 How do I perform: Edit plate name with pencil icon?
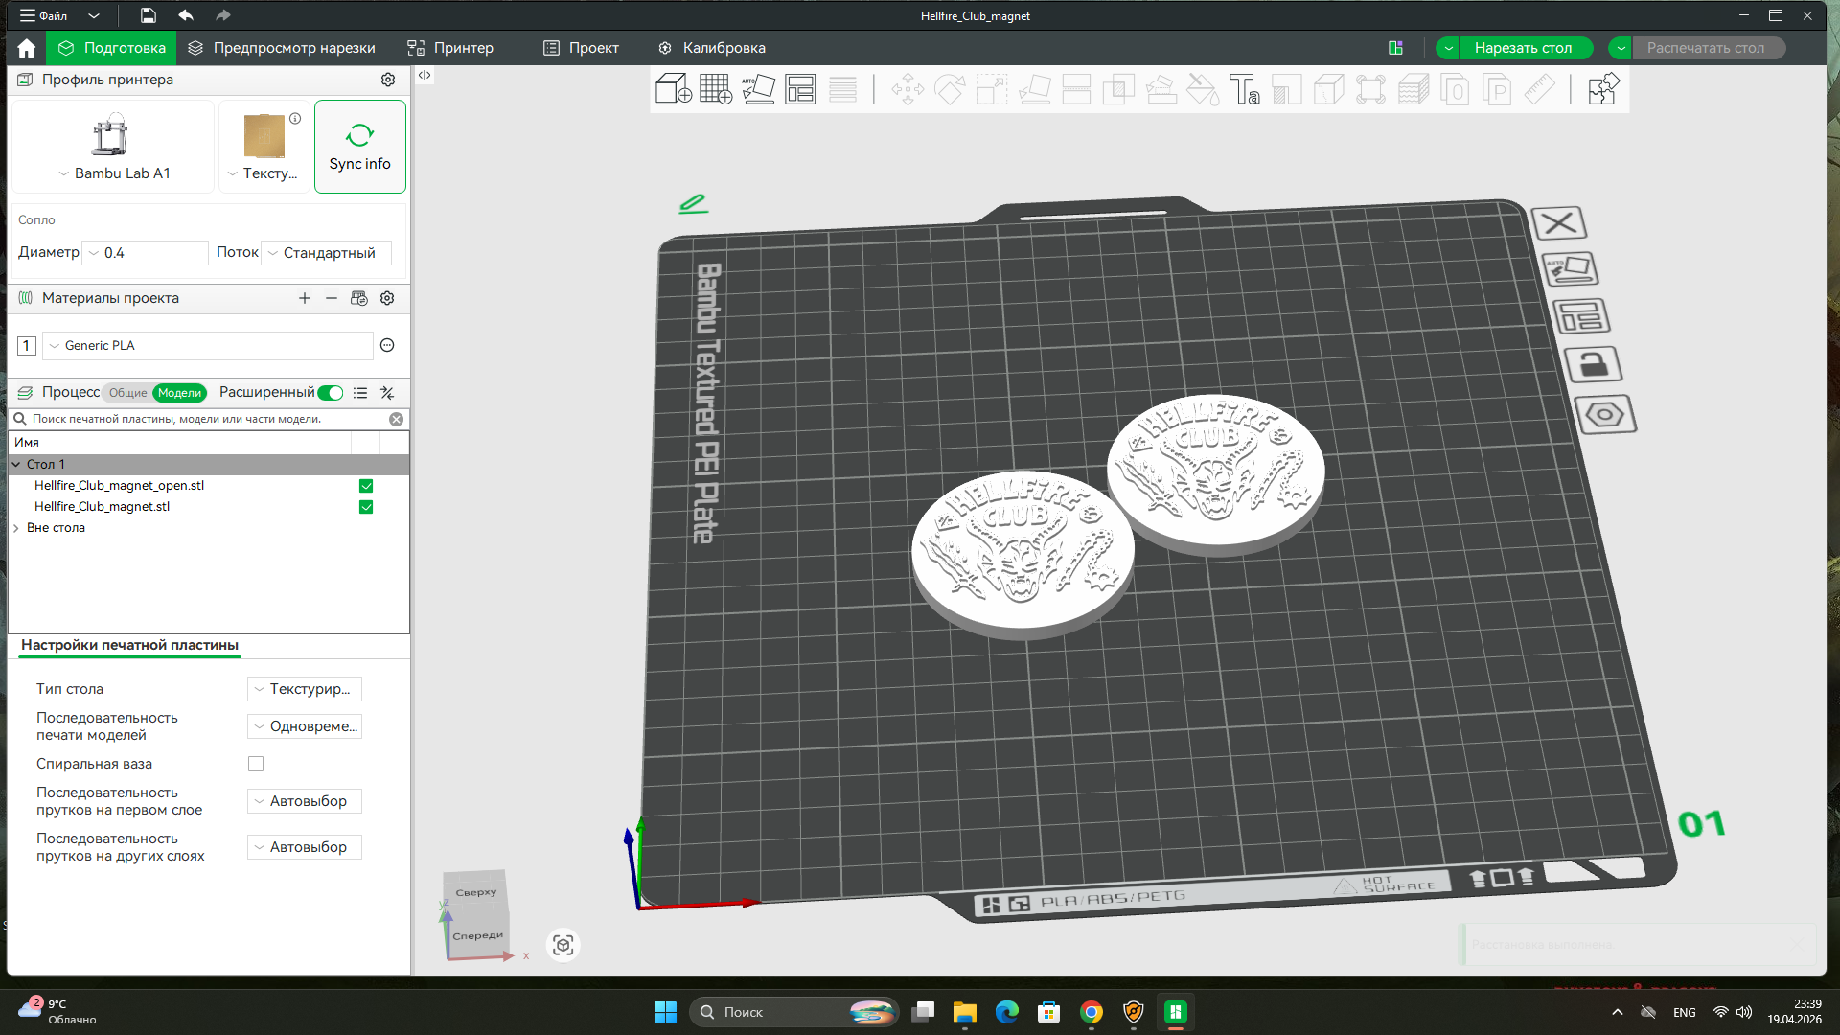693,203
